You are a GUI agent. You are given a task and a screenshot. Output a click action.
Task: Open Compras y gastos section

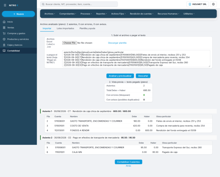(x=18, y=33)
